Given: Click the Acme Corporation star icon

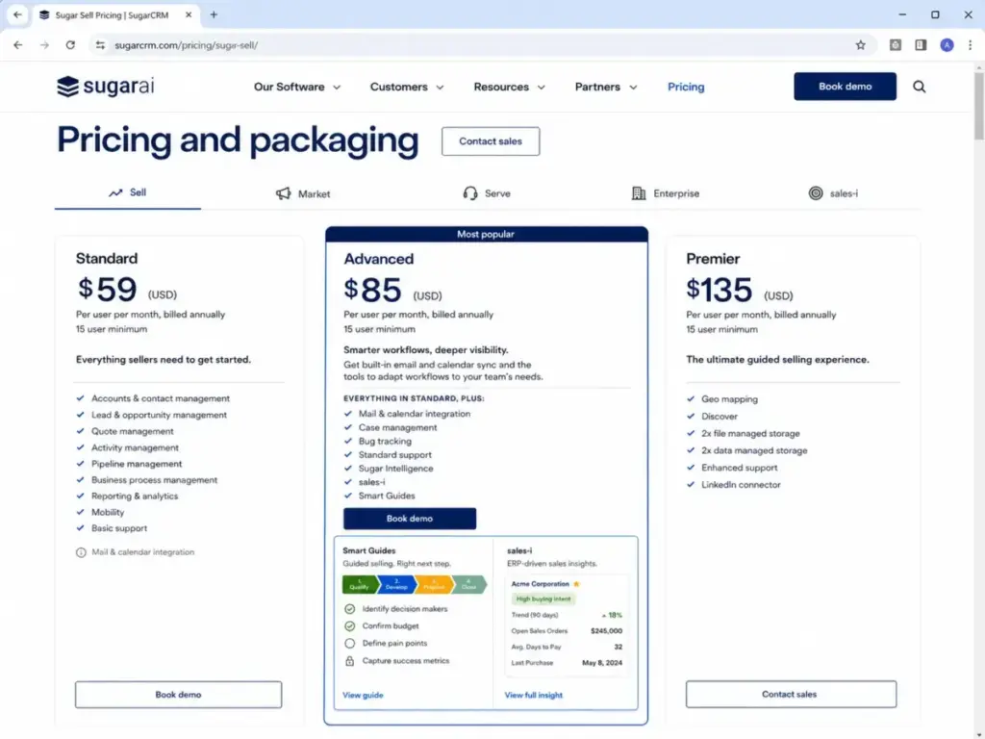Looking at the screenshot, I should tap(577, 584).
